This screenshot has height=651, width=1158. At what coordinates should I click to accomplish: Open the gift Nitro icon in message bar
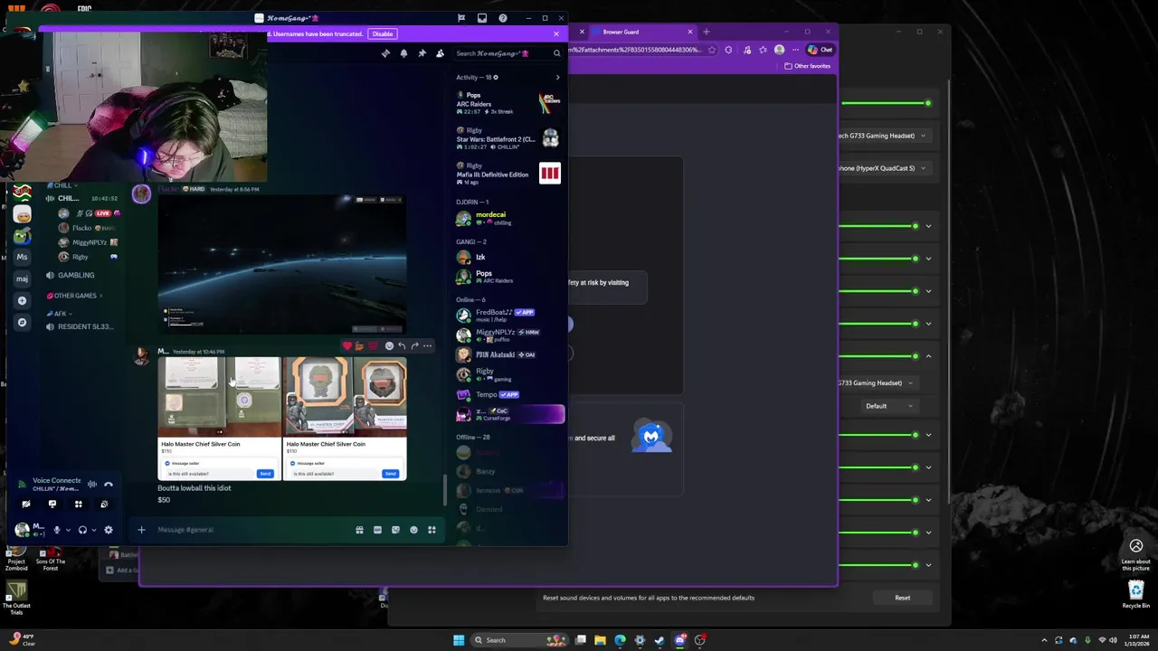click(359, 530)
